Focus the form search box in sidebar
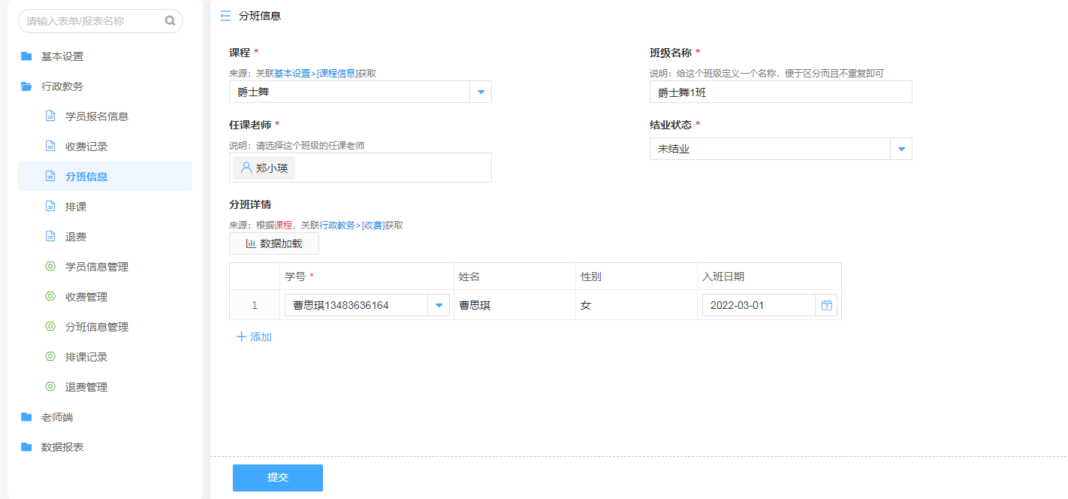The height and width of the screenshot is (499, 1068). [90, 21]
